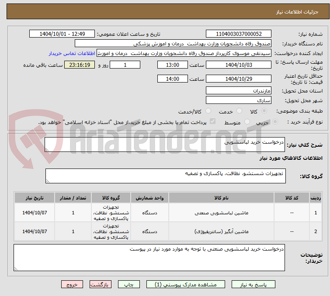Click the validity time field 14:00
330x296 pixels.
pos(172,79)
